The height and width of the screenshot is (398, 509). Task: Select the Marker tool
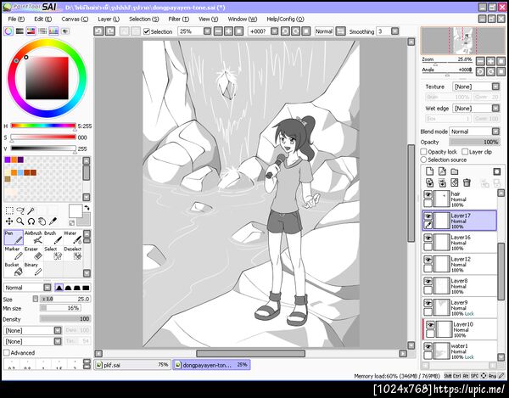(14, 253)
